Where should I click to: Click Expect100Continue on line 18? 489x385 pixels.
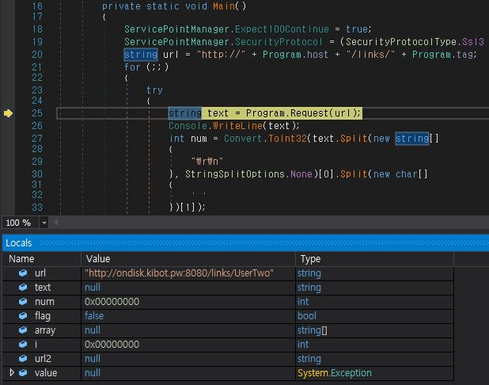click(x=282, y=29)
